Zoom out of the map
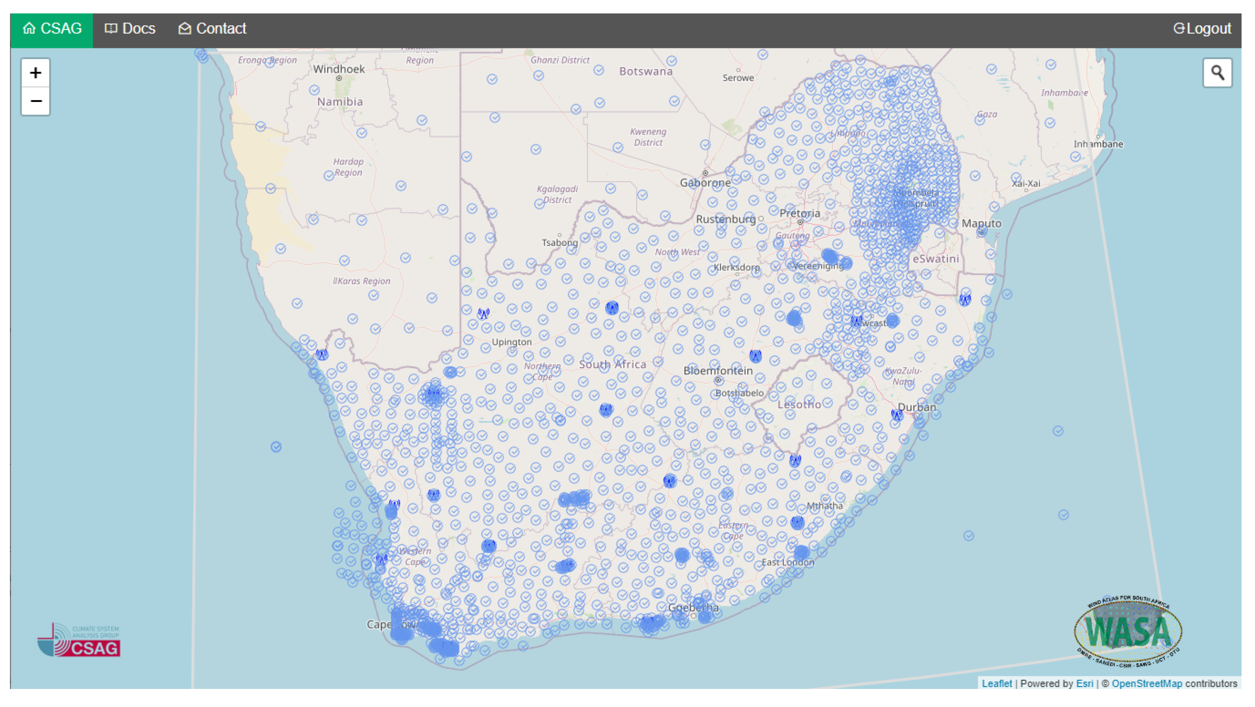This screenshot has height=707, width=1255. (35, 101)
